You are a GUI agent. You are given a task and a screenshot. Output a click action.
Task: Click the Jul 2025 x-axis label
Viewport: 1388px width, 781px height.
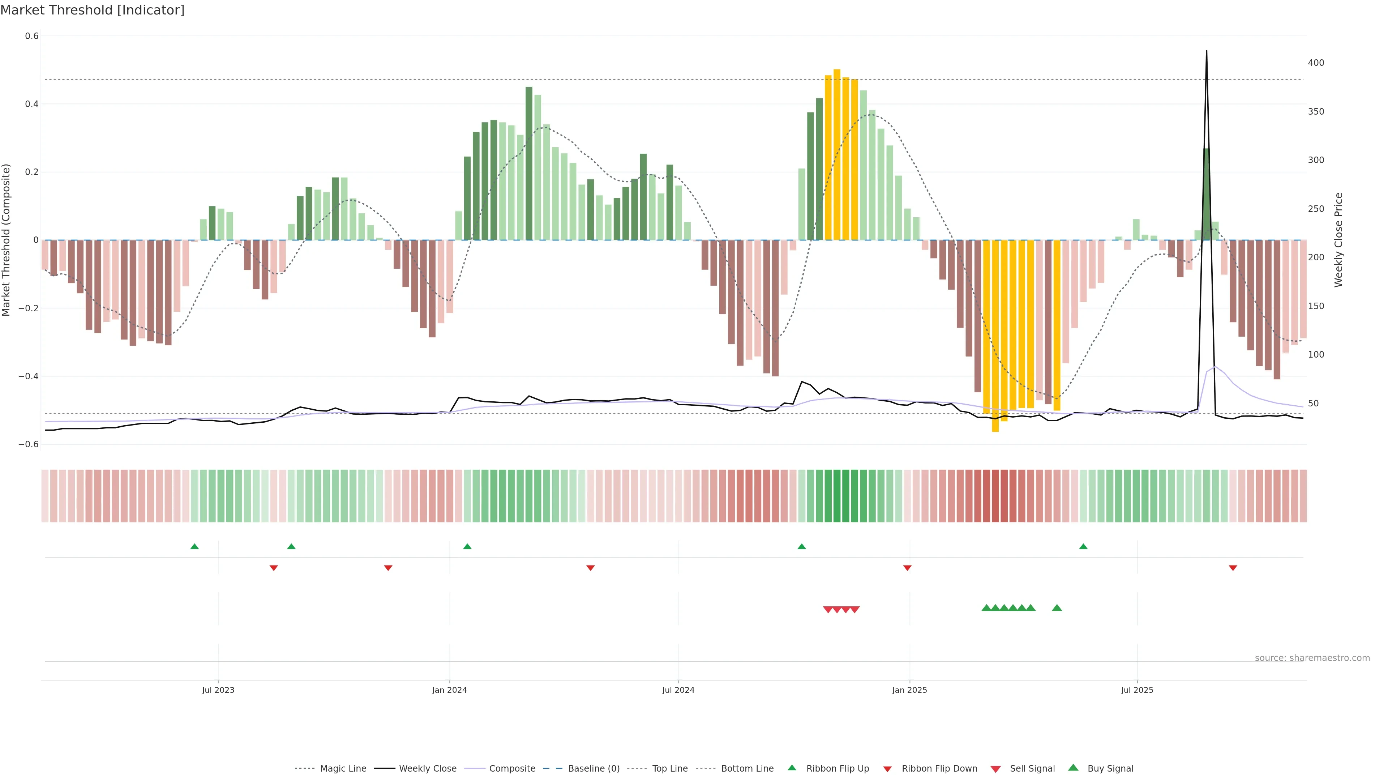click(1137, 690)
